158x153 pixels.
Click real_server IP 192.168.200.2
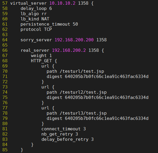pyautogui.click(x=69, y=50)
